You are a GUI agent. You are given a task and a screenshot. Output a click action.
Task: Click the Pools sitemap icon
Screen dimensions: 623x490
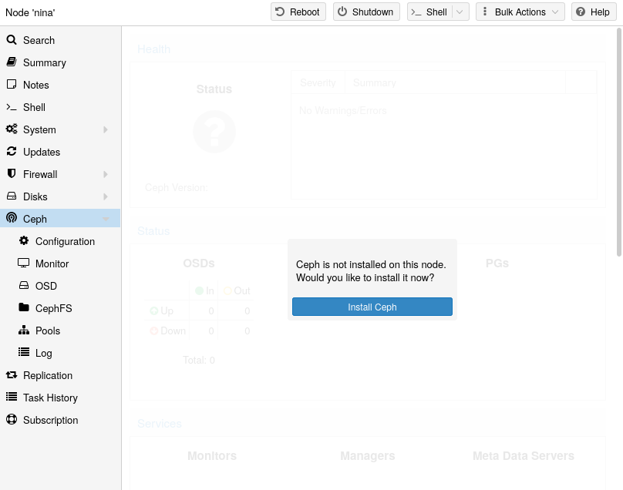24,331
